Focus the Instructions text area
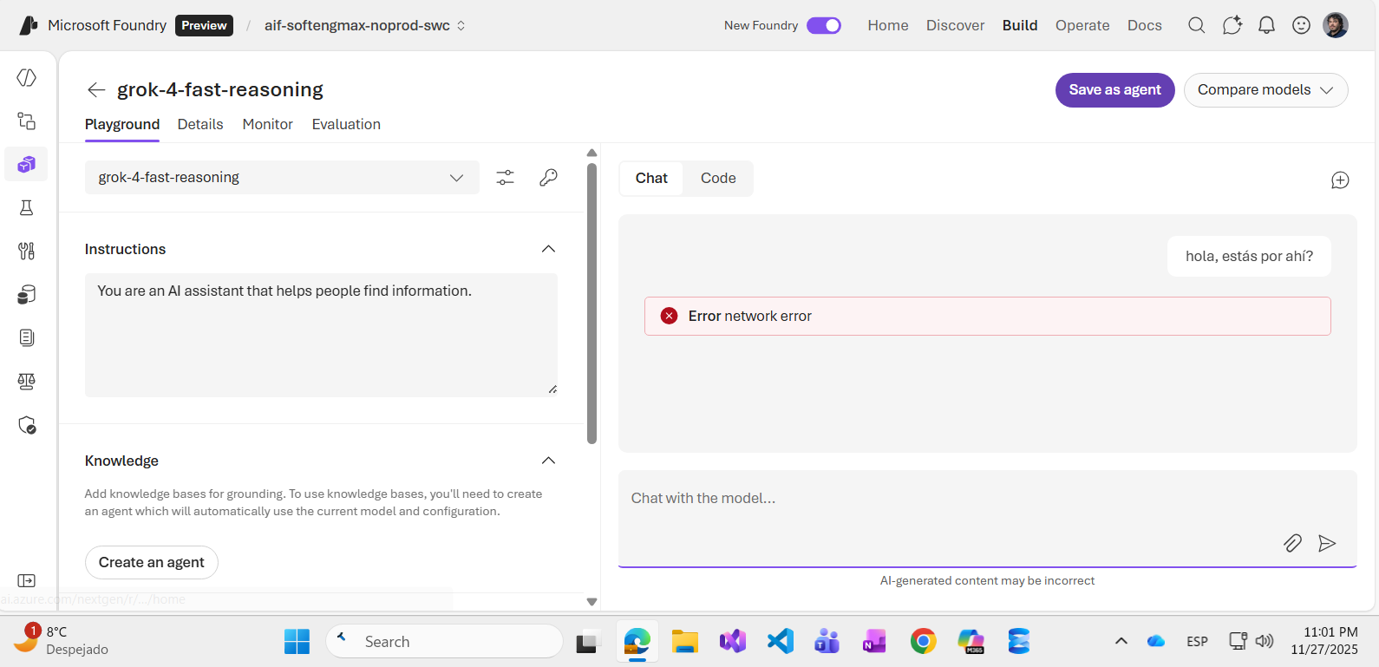 (x=321, y=335)
